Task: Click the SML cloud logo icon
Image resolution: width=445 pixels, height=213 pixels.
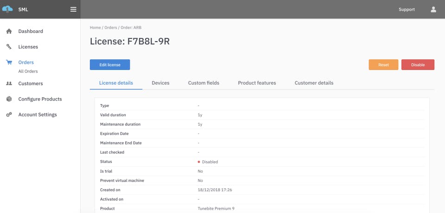Action: click(x=7, y=9)
